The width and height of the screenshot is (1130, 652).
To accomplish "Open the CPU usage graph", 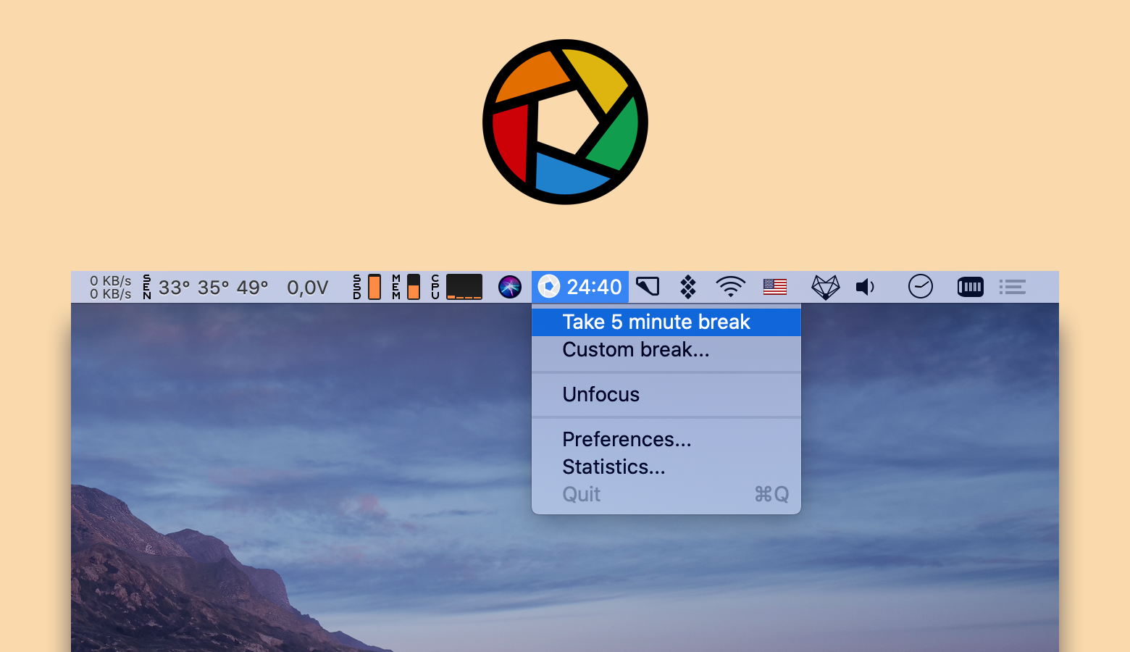I will point(456,287).
